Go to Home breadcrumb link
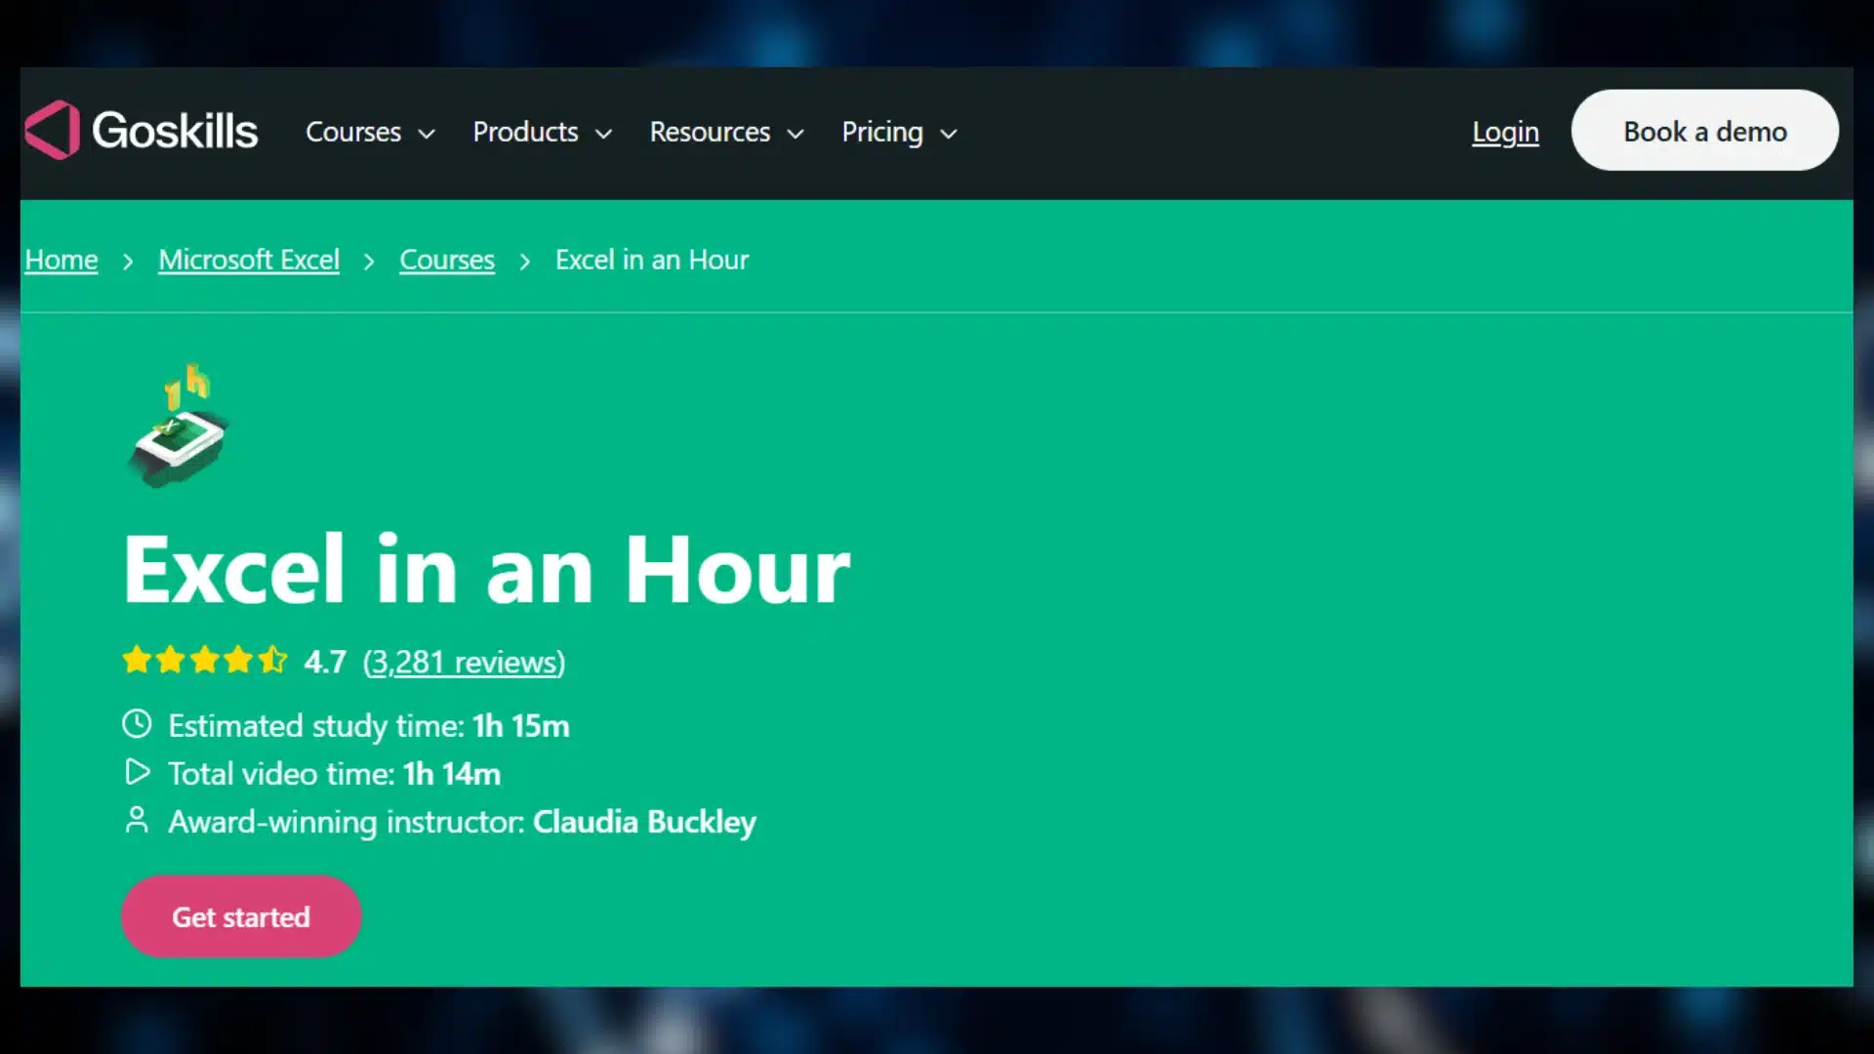The image size is (1874, 1054). pyautogui.click(x=61, y=260)
